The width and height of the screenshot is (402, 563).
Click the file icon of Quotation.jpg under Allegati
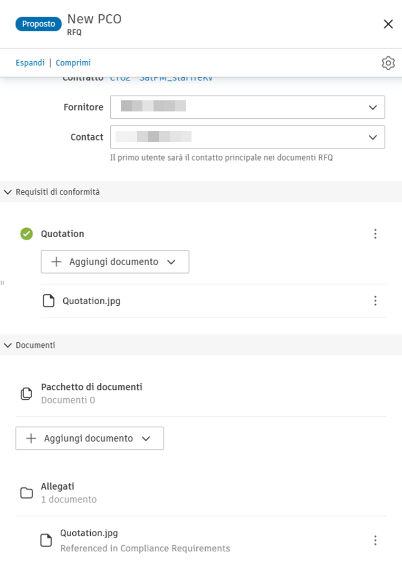[46, 540]
